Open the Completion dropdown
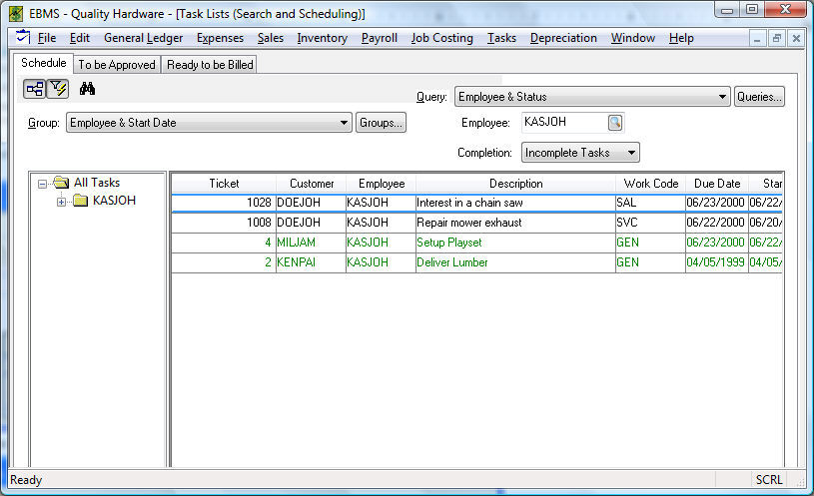 pos(630,153)
